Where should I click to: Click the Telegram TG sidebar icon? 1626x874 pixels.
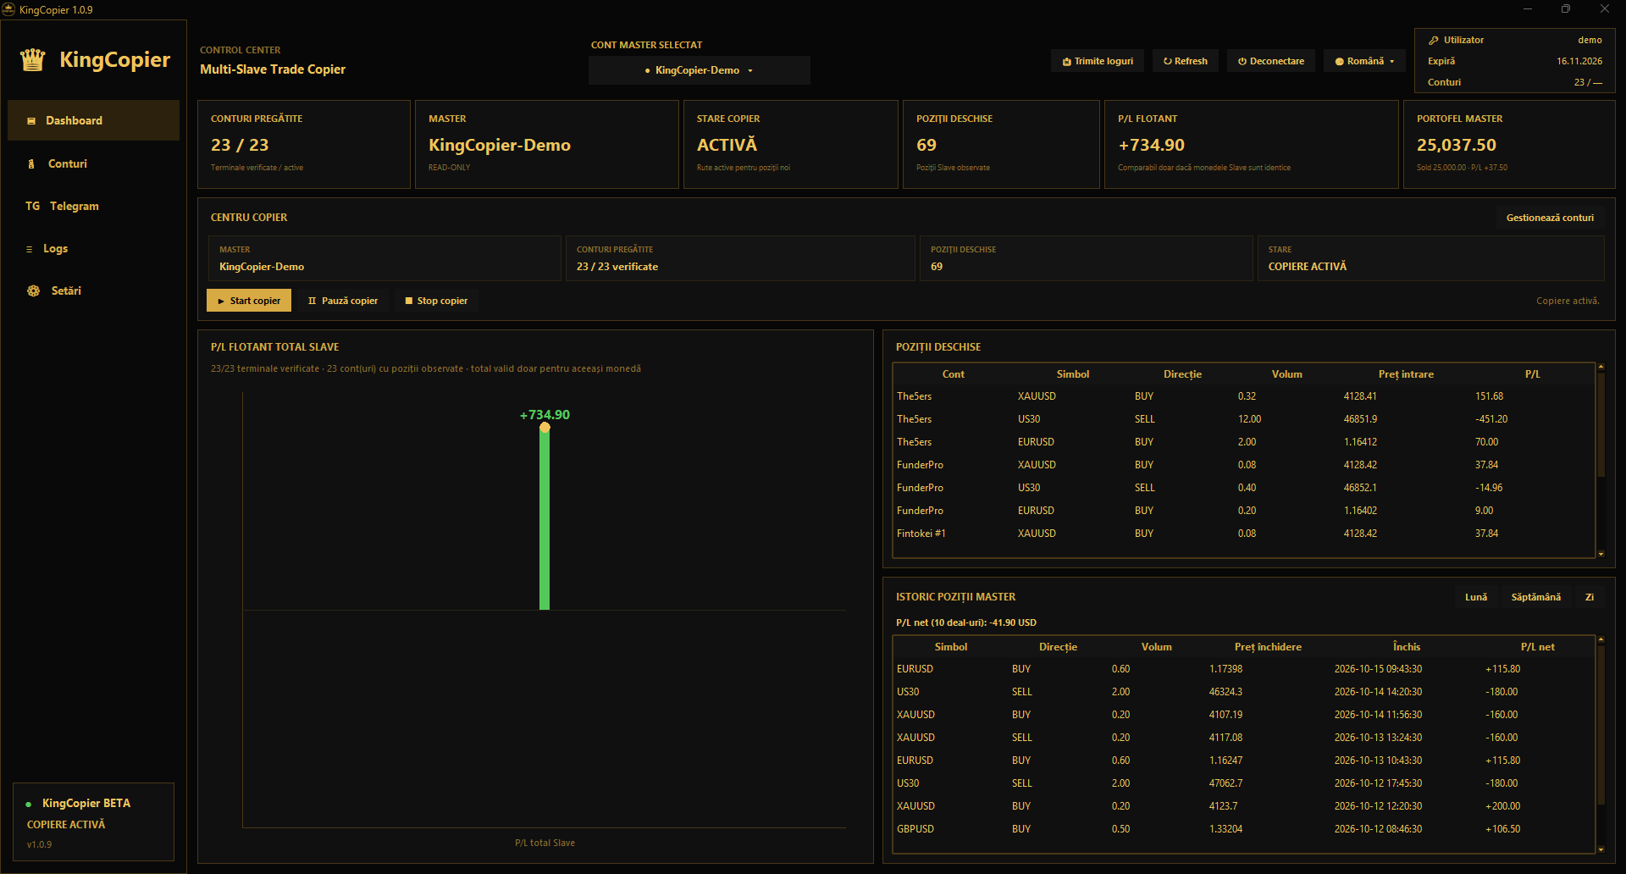tap(33, 207)
